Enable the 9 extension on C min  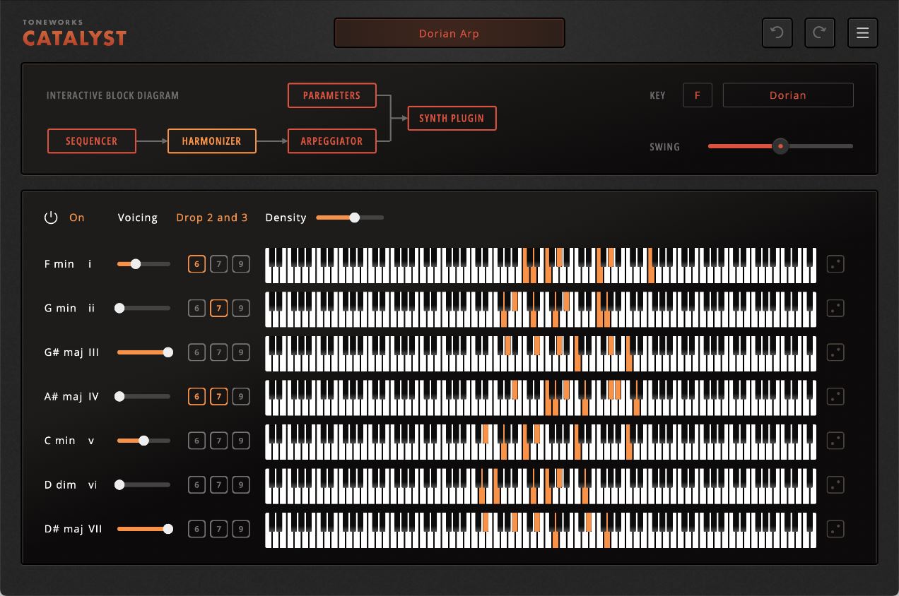(241, 441)
